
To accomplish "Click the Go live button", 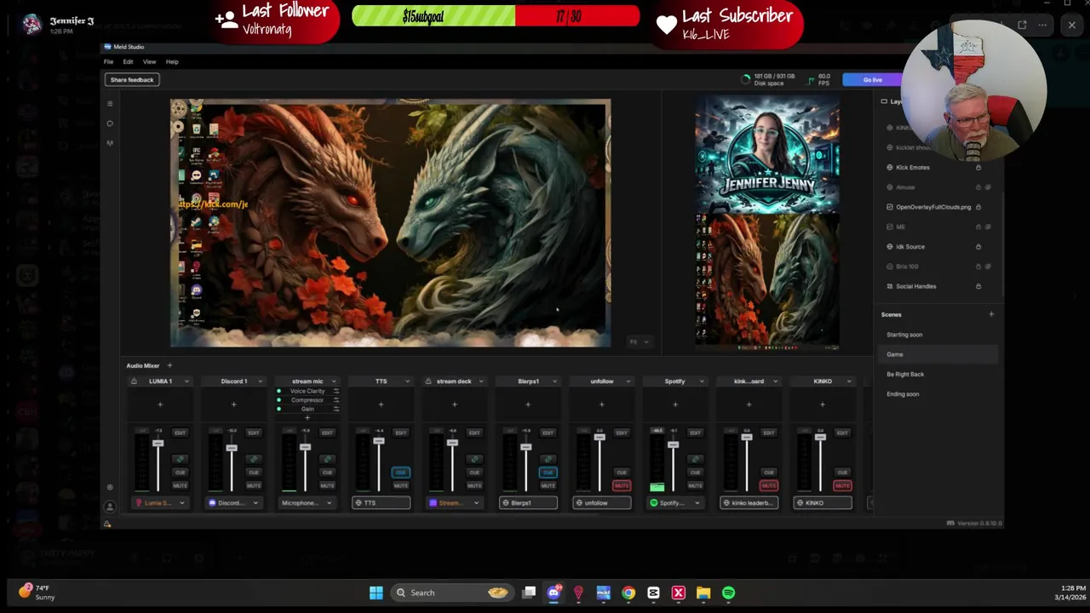I will point(872,79).
